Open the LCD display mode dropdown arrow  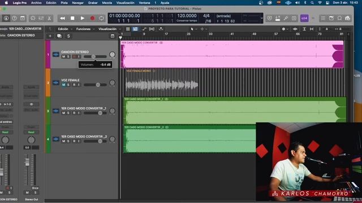coord(261,18)
